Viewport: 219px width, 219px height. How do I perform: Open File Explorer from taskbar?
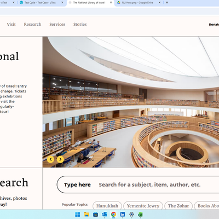point(87,215)
